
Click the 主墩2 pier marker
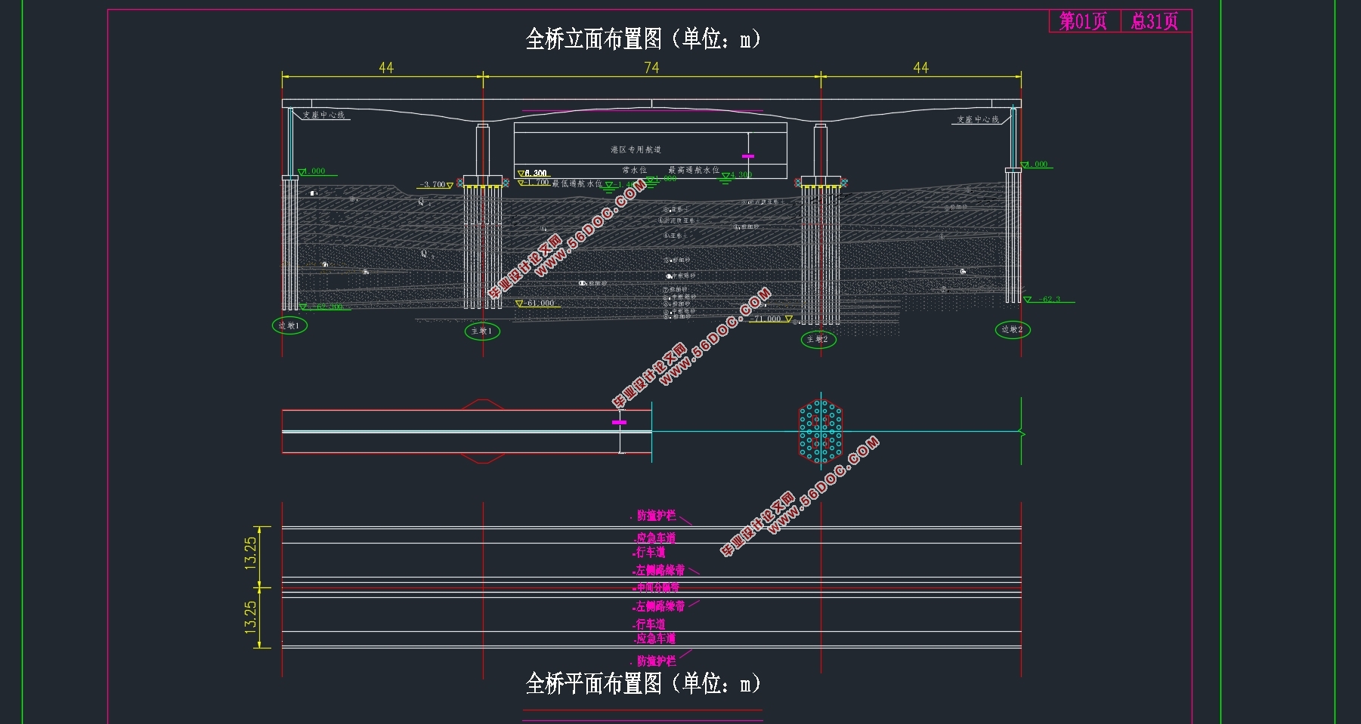pos(818,339)
